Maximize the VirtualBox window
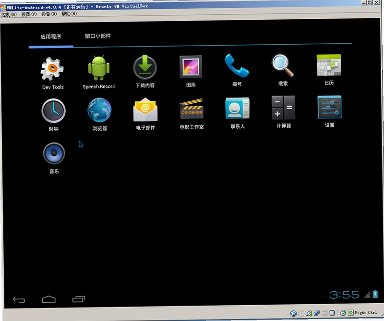Screen dimensions: 384x321 click(370, 2)
